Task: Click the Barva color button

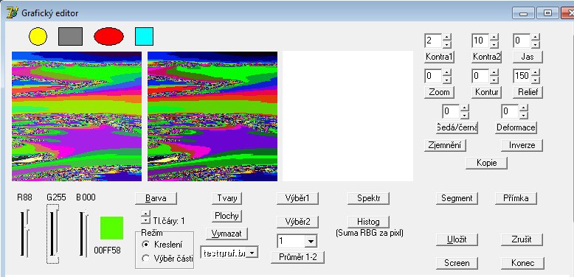Action: [156, 198]
